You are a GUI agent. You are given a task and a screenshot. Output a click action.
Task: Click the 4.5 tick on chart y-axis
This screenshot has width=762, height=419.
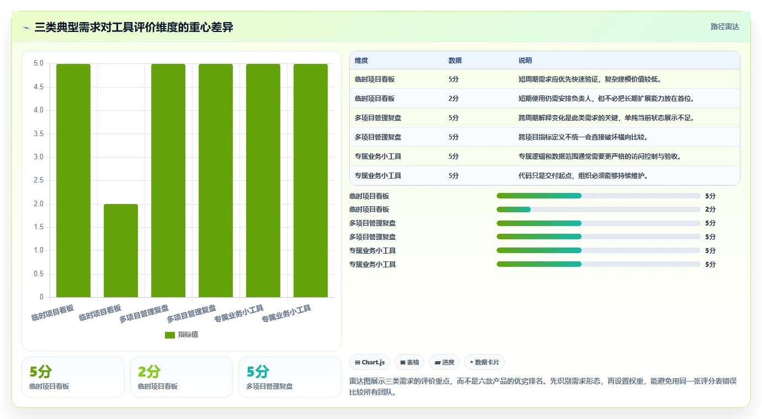point(39,87)
